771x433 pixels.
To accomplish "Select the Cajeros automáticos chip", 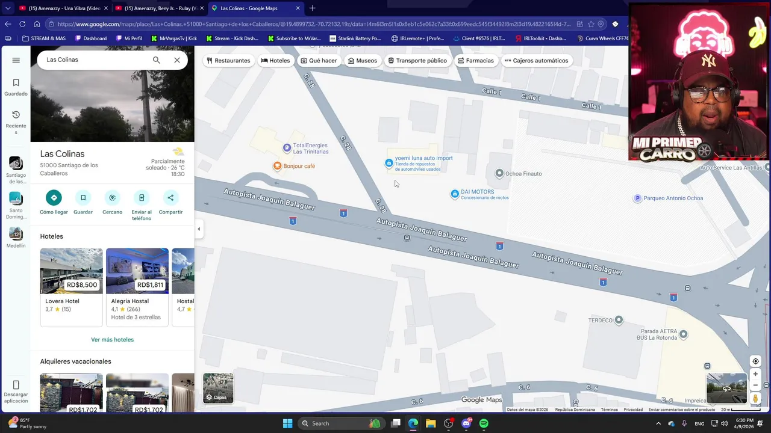I will (536, 61).
